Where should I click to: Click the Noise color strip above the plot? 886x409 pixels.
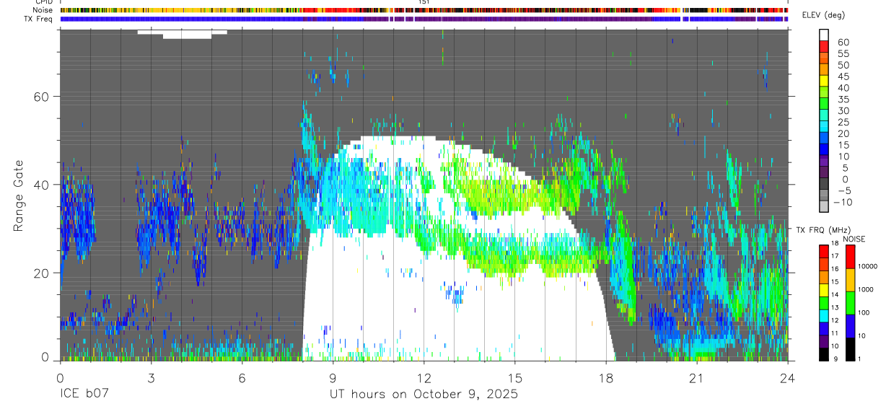[x=424, y=11]
